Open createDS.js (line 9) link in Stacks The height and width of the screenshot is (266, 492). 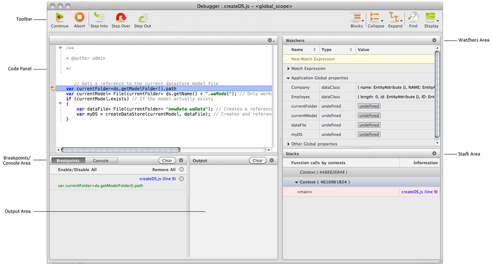coord(419,192)
